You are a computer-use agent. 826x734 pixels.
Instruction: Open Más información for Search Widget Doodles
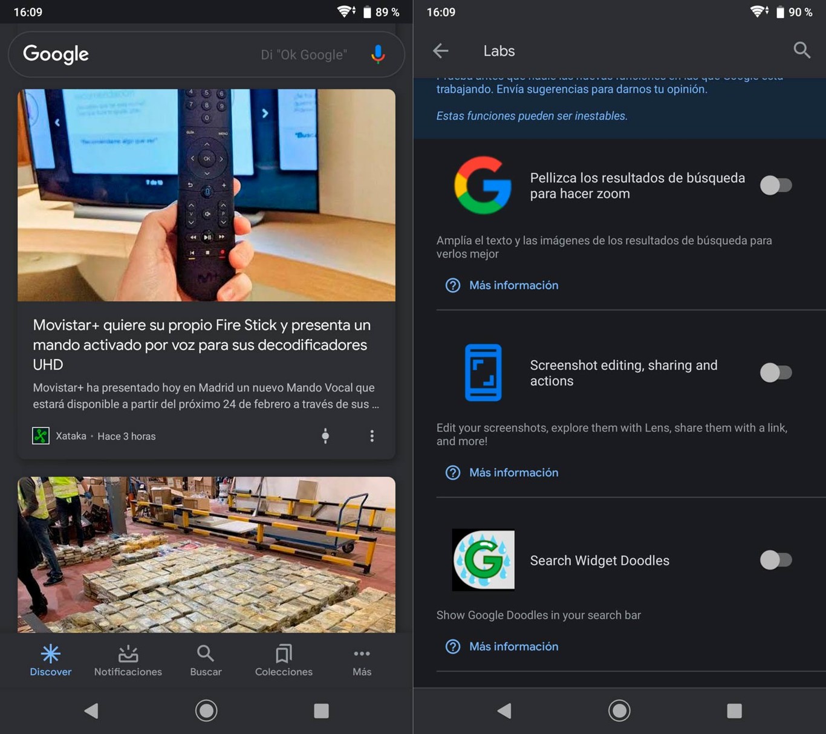pos(514,646)
